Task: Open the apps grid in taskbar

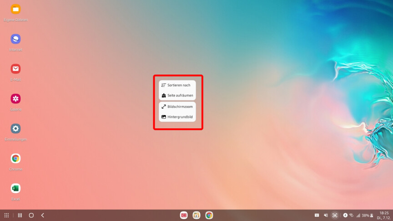Action: point(6,215)
